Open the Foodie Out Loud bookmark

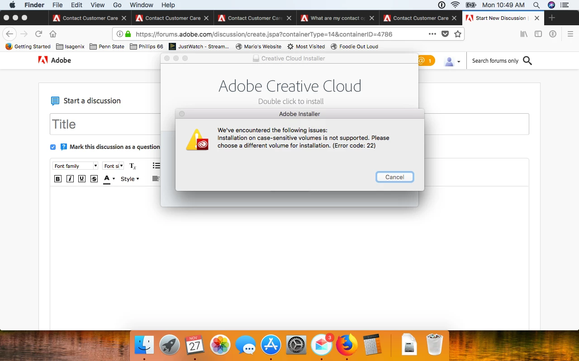pyautogui.click(x=354, y=46)
